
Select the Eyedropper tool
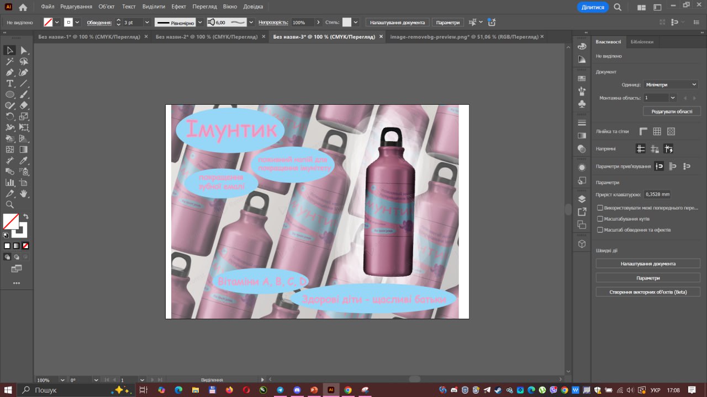24,160
